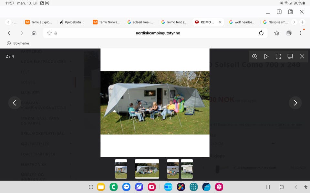Toggle thumbnails strip icon in lightbox
This screenshot has height=193, width=310.
(290, 57)
